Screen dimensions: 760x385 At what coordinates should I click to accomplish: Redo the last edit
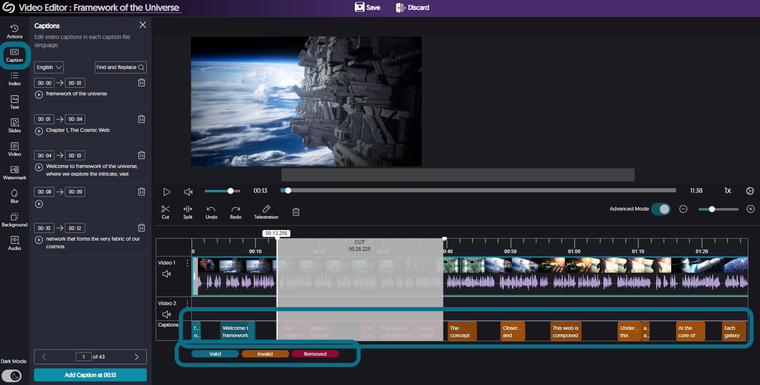[x=236, y=212]
